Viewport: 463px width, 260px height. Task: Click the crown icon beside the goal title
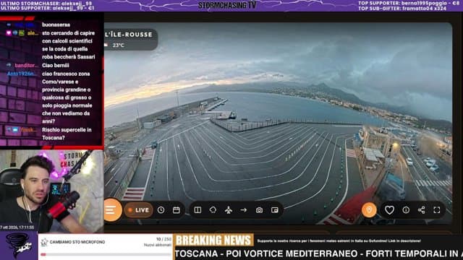tap(44, 242)
